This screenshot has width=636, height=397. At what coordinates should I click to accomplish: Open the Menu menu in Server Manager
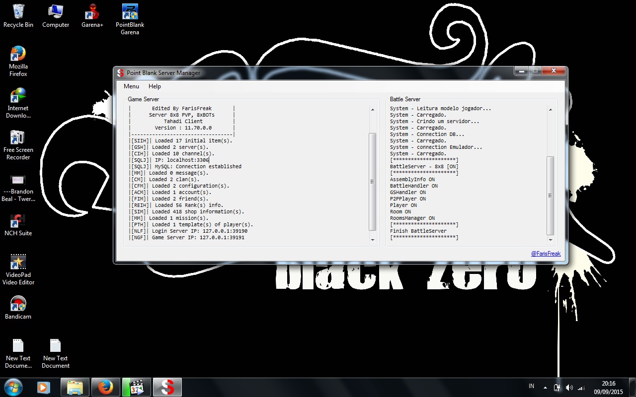tap(131, 86)
